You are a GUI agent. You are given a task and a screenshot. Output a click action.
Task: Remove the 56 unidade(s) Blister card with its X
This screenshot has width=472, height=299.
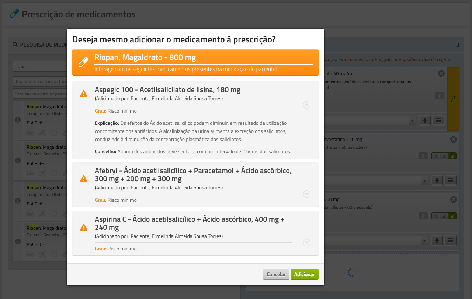pyautogui.click(x=454, y=139)
